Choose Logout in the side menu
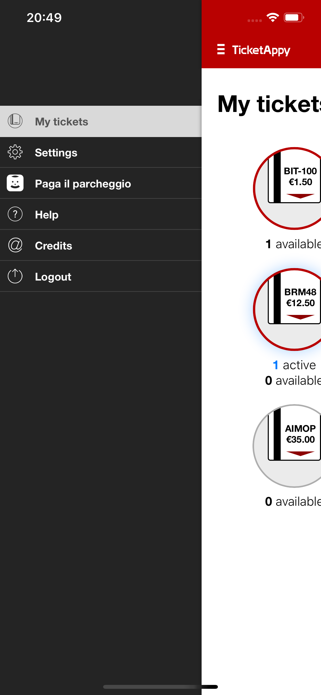This screenshot has height=695, width=321. [101, 277]
